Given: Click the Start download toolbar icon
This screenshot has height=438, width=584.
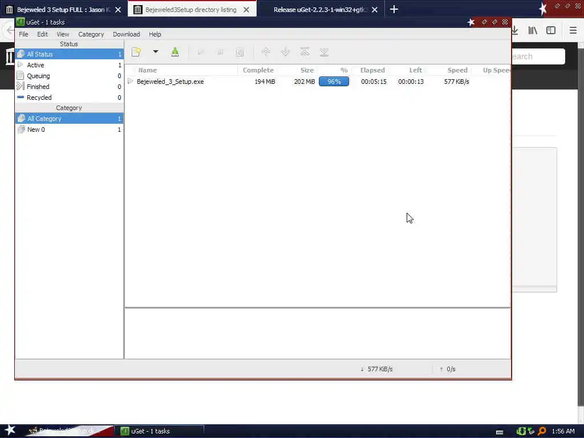Looking at the screenshot, I should pyautogui.click(x=201, y=52).
